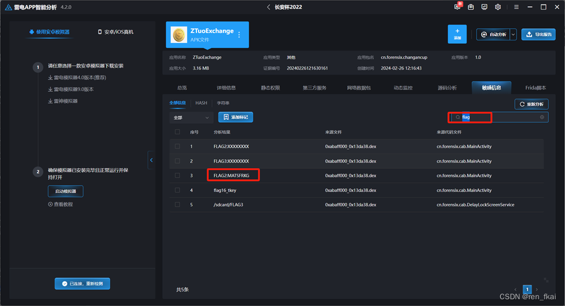The image size is (565, 306).
Task: Check the box for row flag16_tkey
Action: click(177, 190)
